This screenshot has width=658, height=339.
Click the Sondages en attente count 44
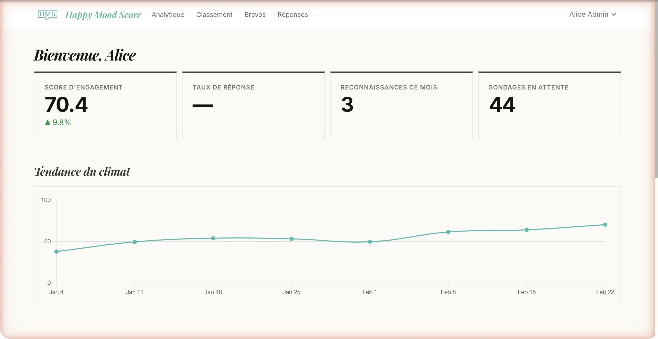point(502,105)
